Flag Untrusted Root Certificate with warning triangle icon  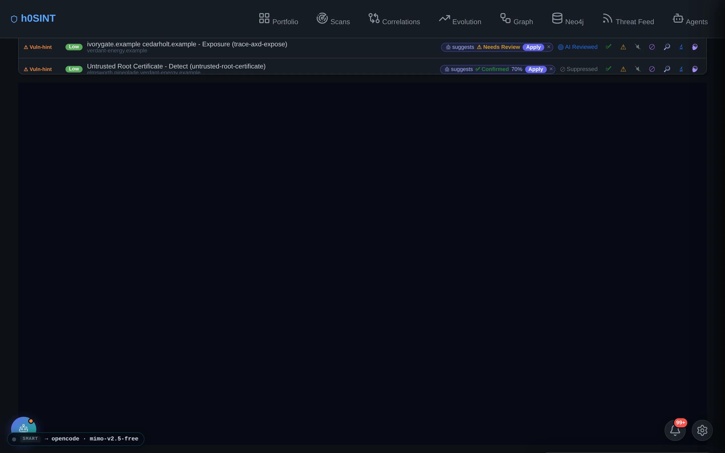point(623,69)
